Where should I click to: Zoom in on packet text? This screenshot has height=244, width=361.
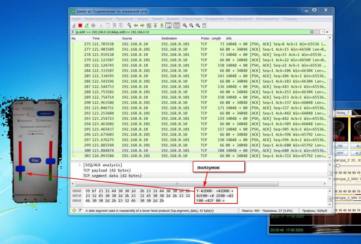tap(185, 26)
